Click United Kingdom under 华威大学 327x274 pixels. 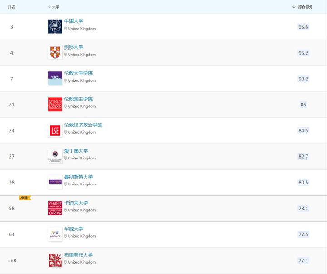tap(82, 236)
